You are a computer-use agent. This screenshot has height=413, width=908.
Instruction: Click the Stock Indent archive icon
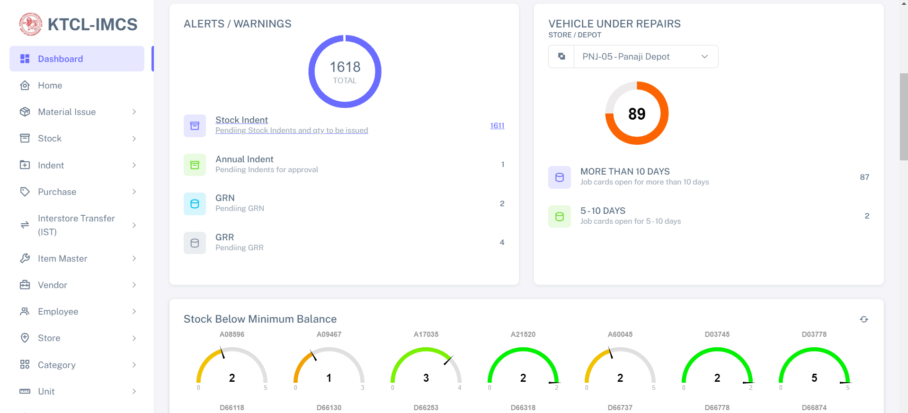(195, 126)
